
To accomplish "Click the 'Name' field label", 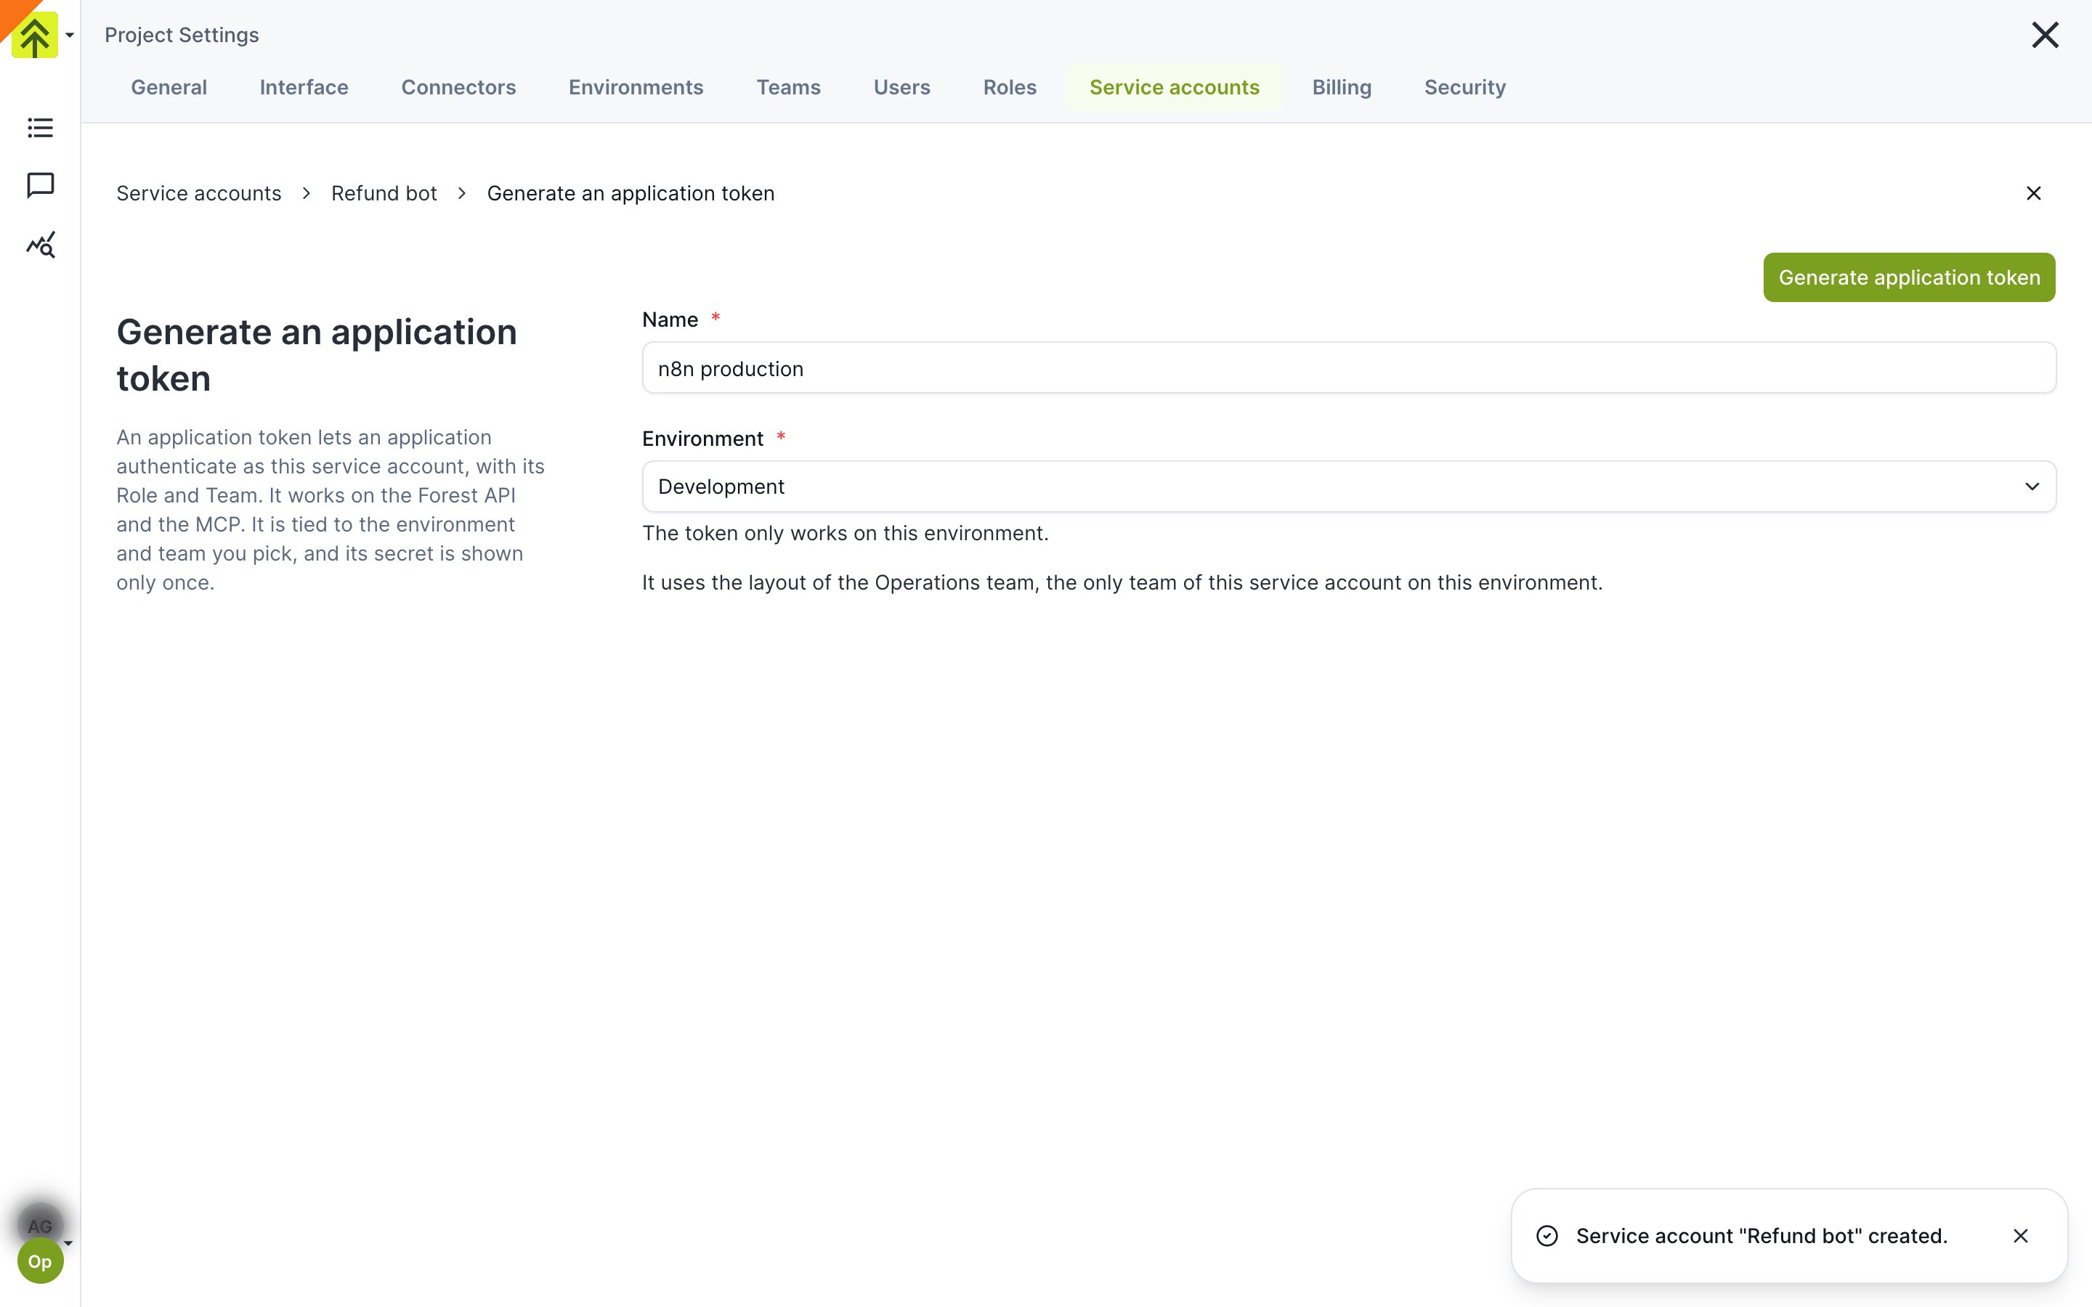I will point(670,319).
